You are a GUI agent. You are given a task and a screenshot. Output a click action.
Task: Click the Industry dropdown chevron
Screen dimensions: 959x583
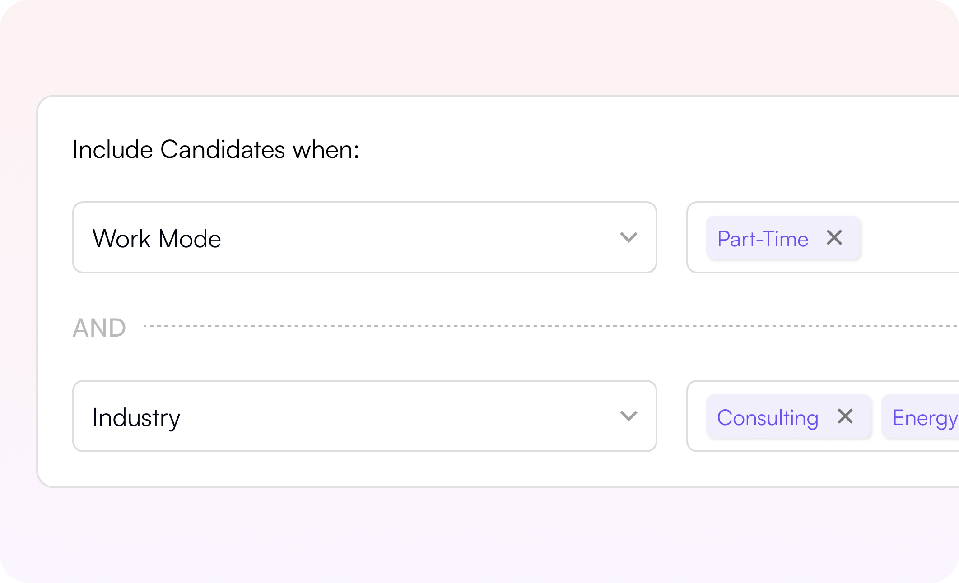point(628,416)
